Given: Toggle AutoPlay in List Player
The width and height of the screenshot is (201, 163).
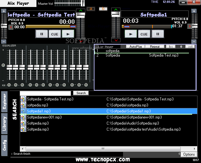Looking at the screenshot, I should pos(136,46).
